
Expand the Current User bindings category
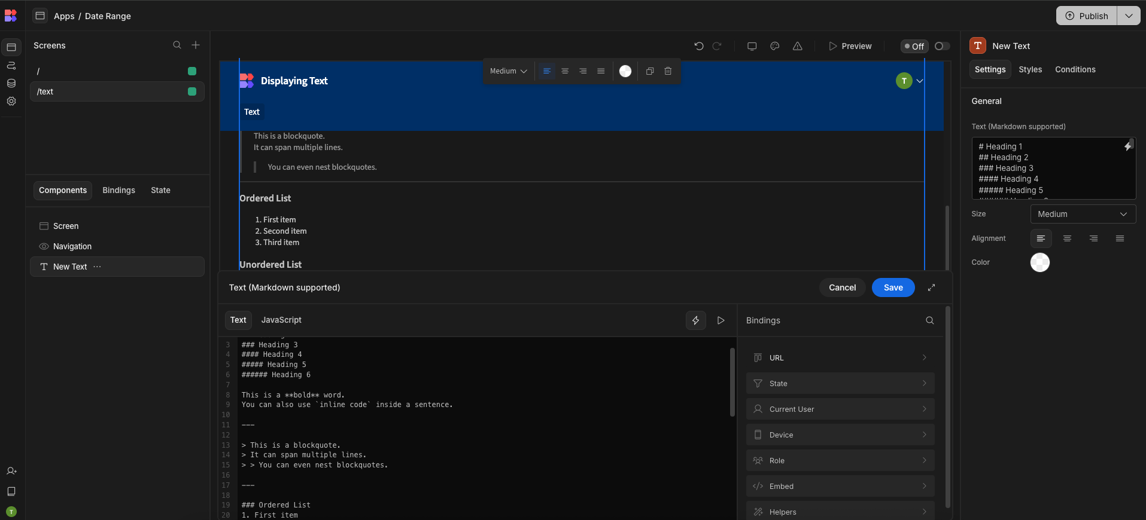click(840, 409)
